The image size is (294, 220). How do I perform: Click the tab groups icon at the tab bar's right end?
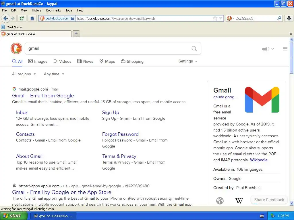click(291, 34)
